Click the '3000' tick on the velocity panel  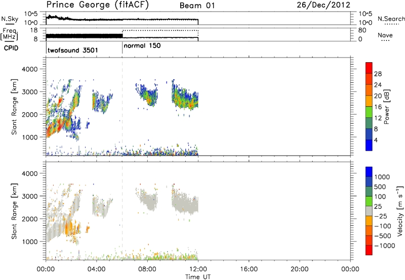point(29,196)
